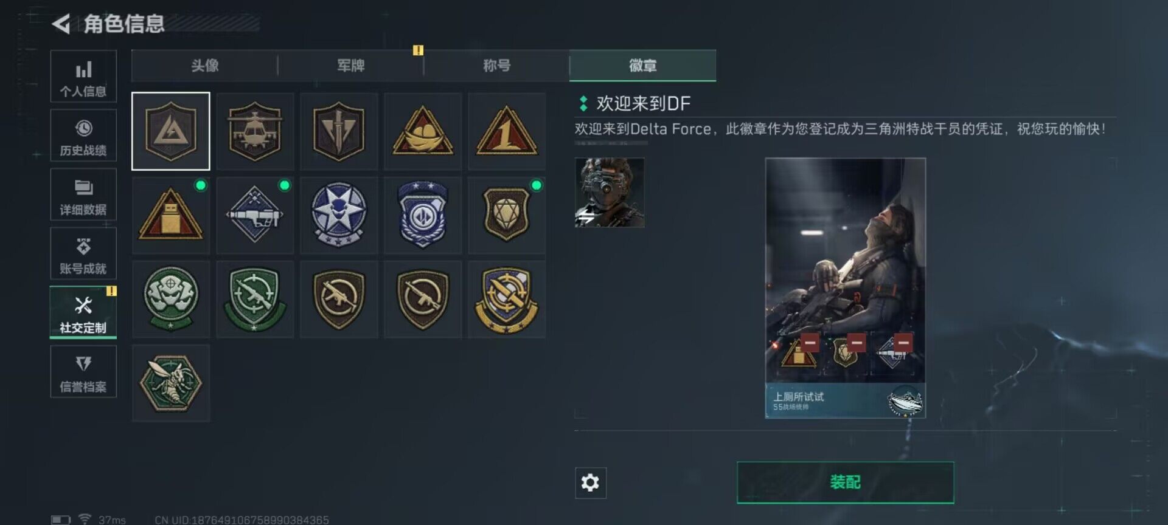Open the 军牌 tab
The width and height of the screenshot is (1168, 525).
351,66
